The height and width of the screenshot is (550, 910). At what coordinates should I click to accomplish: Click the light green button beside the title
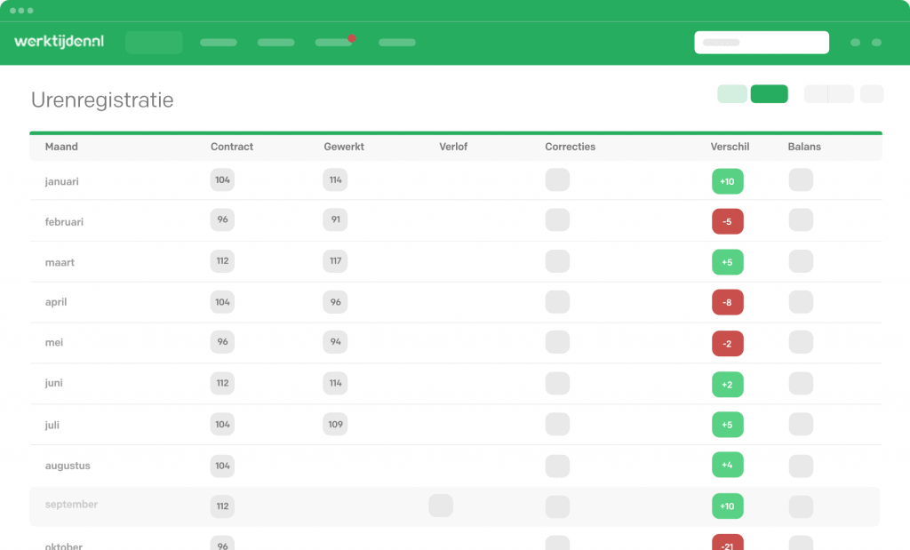tap(732, 94)
